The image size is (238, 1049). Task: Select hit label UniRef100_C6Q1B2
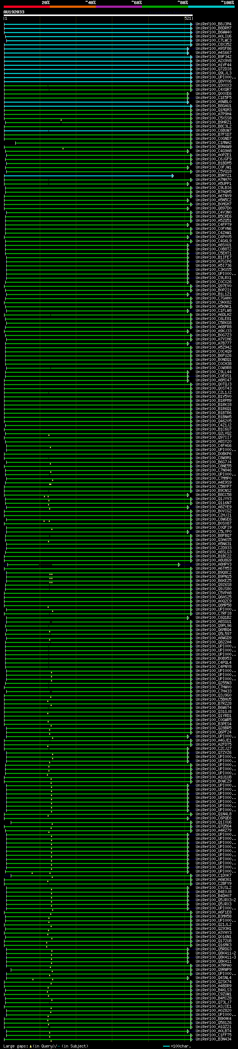pyautogui.click(x=213, y=617)
